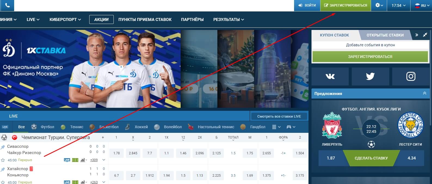Image resolution: width=432 pixels, height=184 pixels.
Task: Expand the КИБЕРСПОРТ menu
Action: pos(65,20)
